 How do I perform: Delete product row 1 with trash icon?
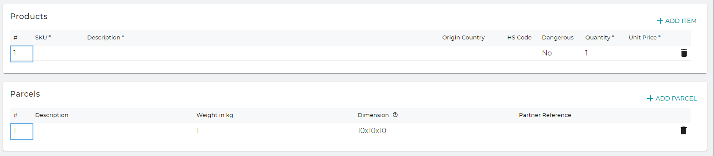tap(684, 53)
